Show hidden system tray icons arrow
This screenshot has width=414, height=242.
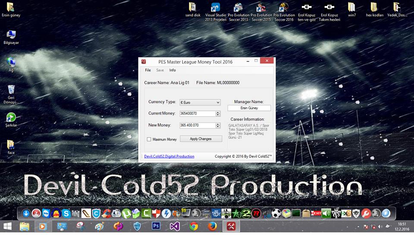[x=358, y=226]
